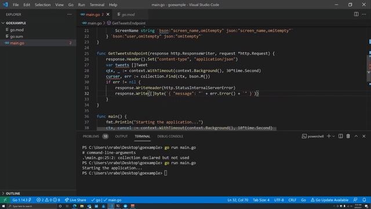Open the Selection menu
Screen dimensions: 371x209
42,5
